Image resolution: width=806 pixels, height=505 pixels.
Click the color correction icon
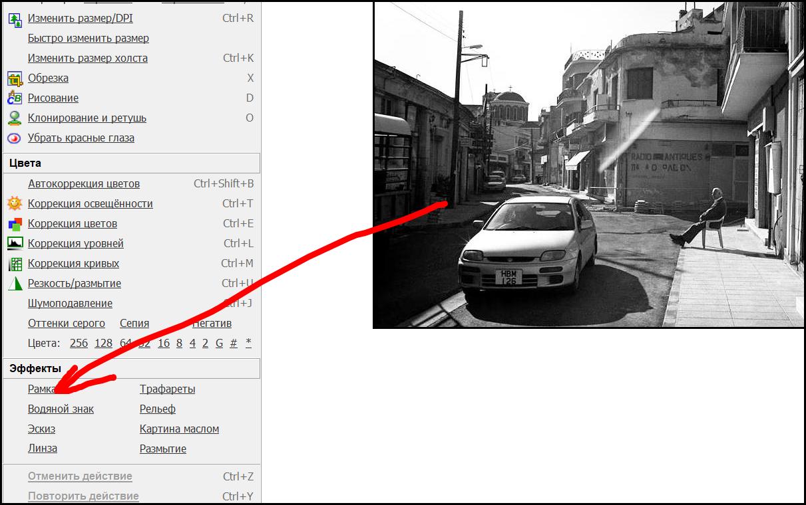tap(15, 224)
